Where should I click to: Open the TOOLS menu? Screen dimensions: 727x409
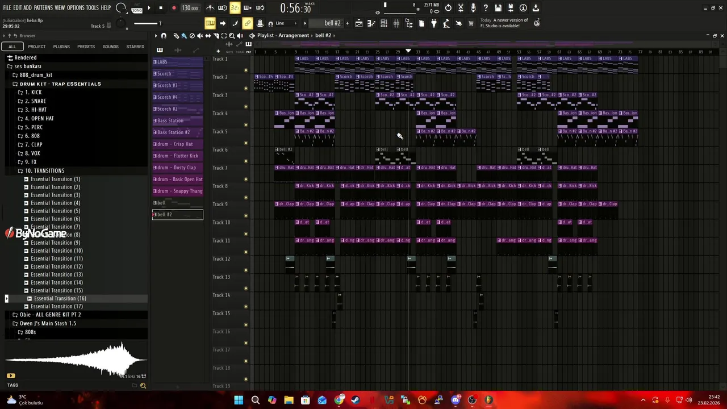tap(93, 8)
